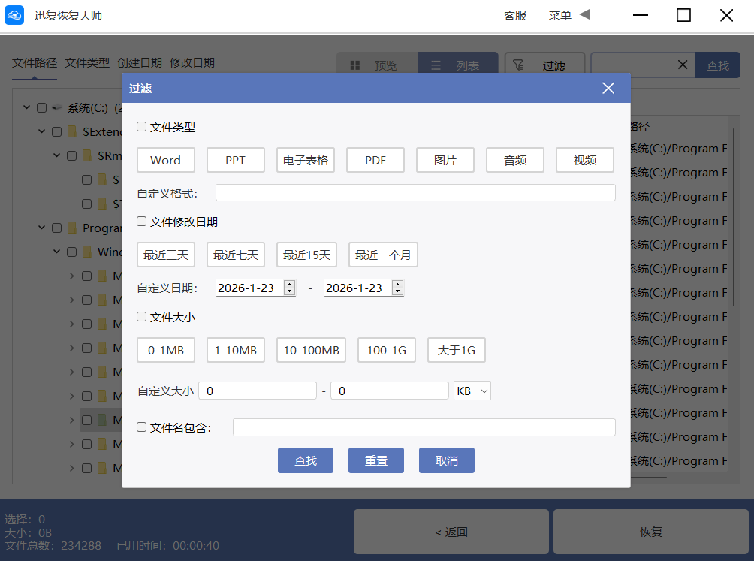Check the box next to 系统(C:)
The image size is (754, 561).
coord(41,107)
